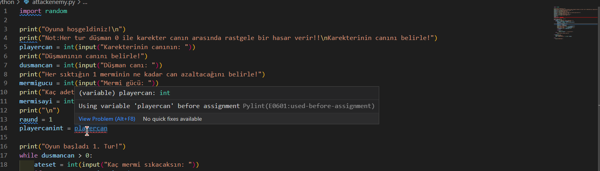Image resolution: width=600 pixels, height=171 pixels.
Task: Click the ateset variable on line 18
Action: click(x=45, y=165)
